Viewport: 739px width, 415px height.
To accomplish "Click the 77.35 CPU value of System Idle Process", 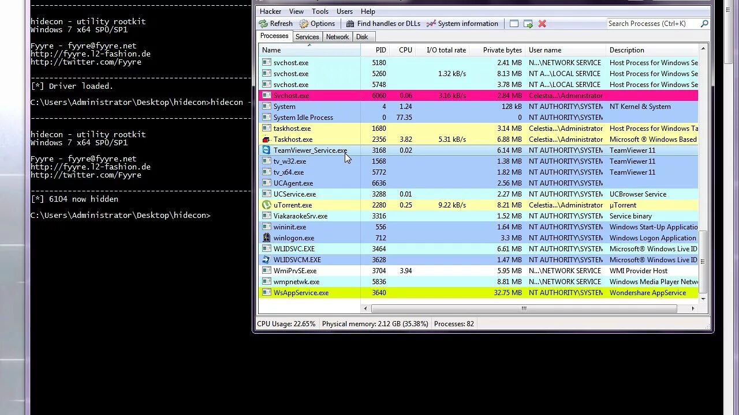I will tap(404, 118).
